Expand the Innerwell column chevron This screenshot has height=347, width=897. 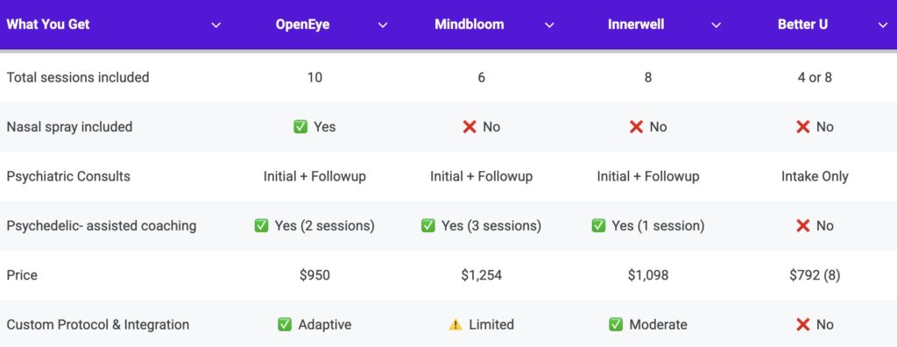pyautogui.click(x=716, y=25)
